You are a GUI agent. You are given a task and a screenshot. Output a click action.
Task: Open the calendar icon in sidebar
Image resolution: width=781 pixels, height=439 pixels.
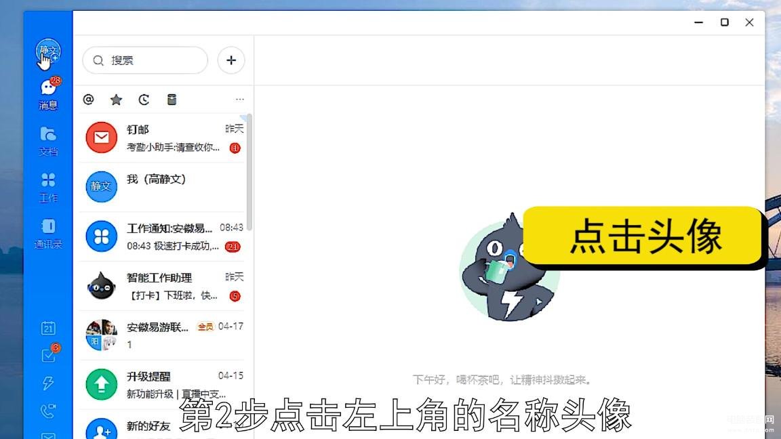(48, 328)
